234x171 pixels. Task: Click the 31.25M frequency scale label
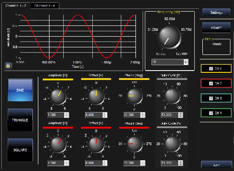(x=153, y=29)
